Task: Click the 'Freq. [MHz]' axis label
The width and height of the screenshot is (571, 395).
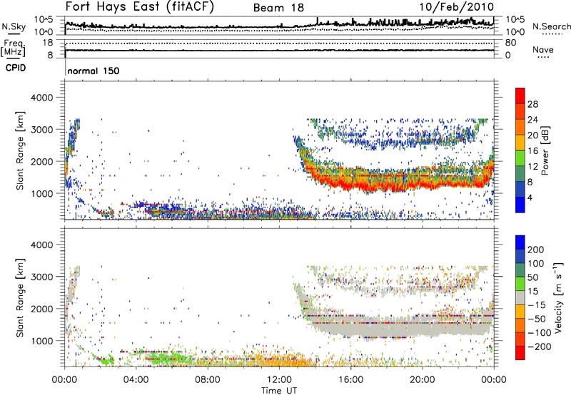Action: coord(13,48)
